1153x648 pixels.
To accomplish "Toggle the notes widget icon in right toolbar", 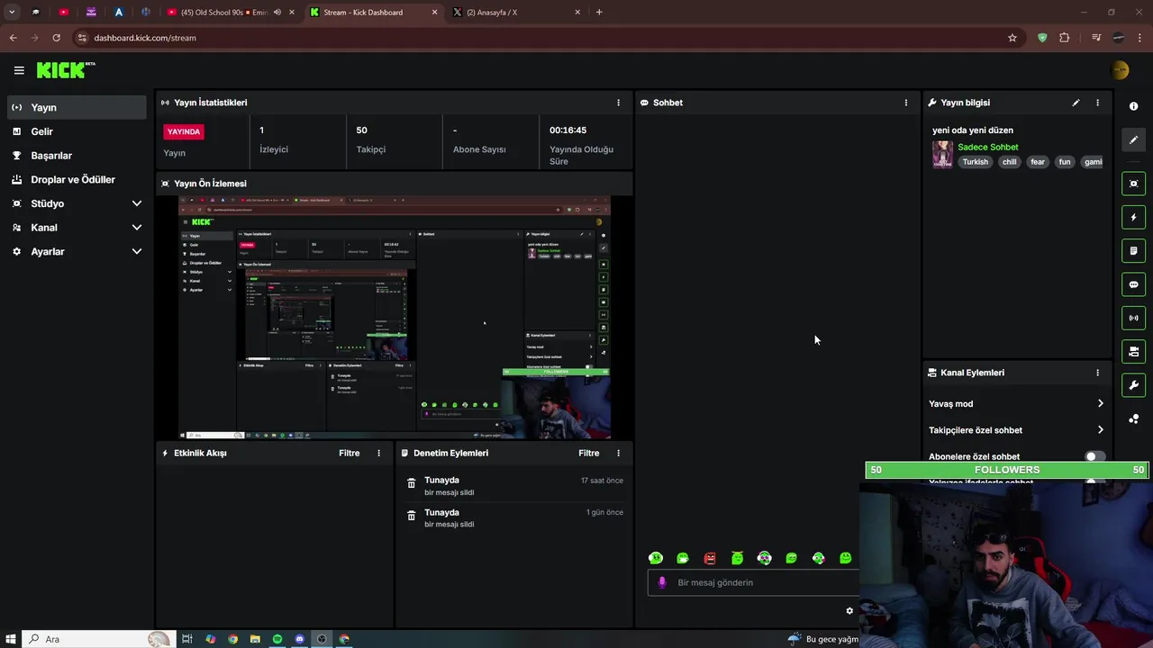I will [1133, 250].
